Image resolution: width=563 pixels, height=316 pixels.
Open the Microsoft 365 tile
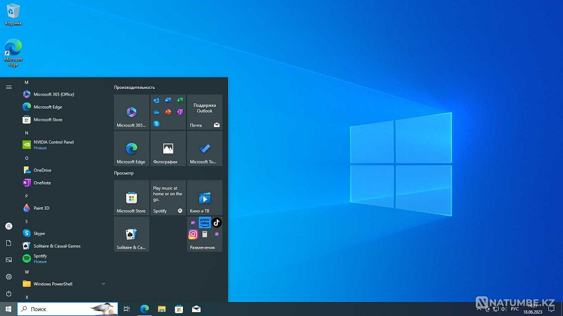pyautogui.click(x=131, y=112)
